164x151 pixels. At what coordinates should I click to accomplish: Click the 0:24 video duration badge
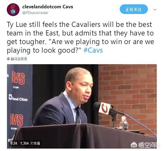pos(14,143)
